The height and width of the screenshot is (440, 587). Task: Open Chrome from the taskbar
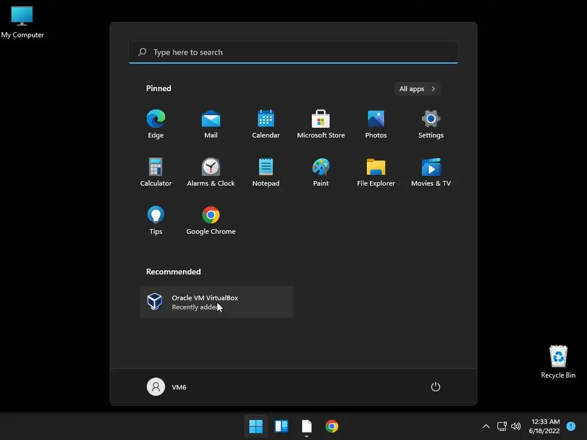point(332,426)
